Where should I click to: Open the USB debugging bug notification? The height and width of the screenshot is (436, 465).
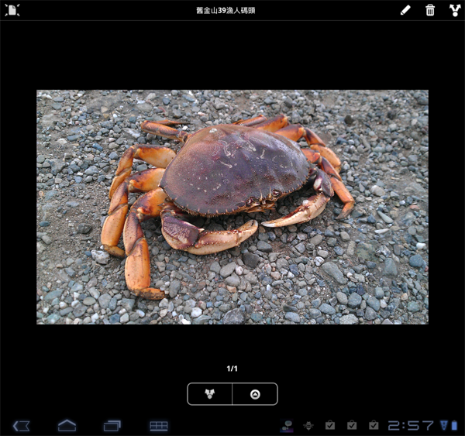pyautogui.click(x=308, y=426)
